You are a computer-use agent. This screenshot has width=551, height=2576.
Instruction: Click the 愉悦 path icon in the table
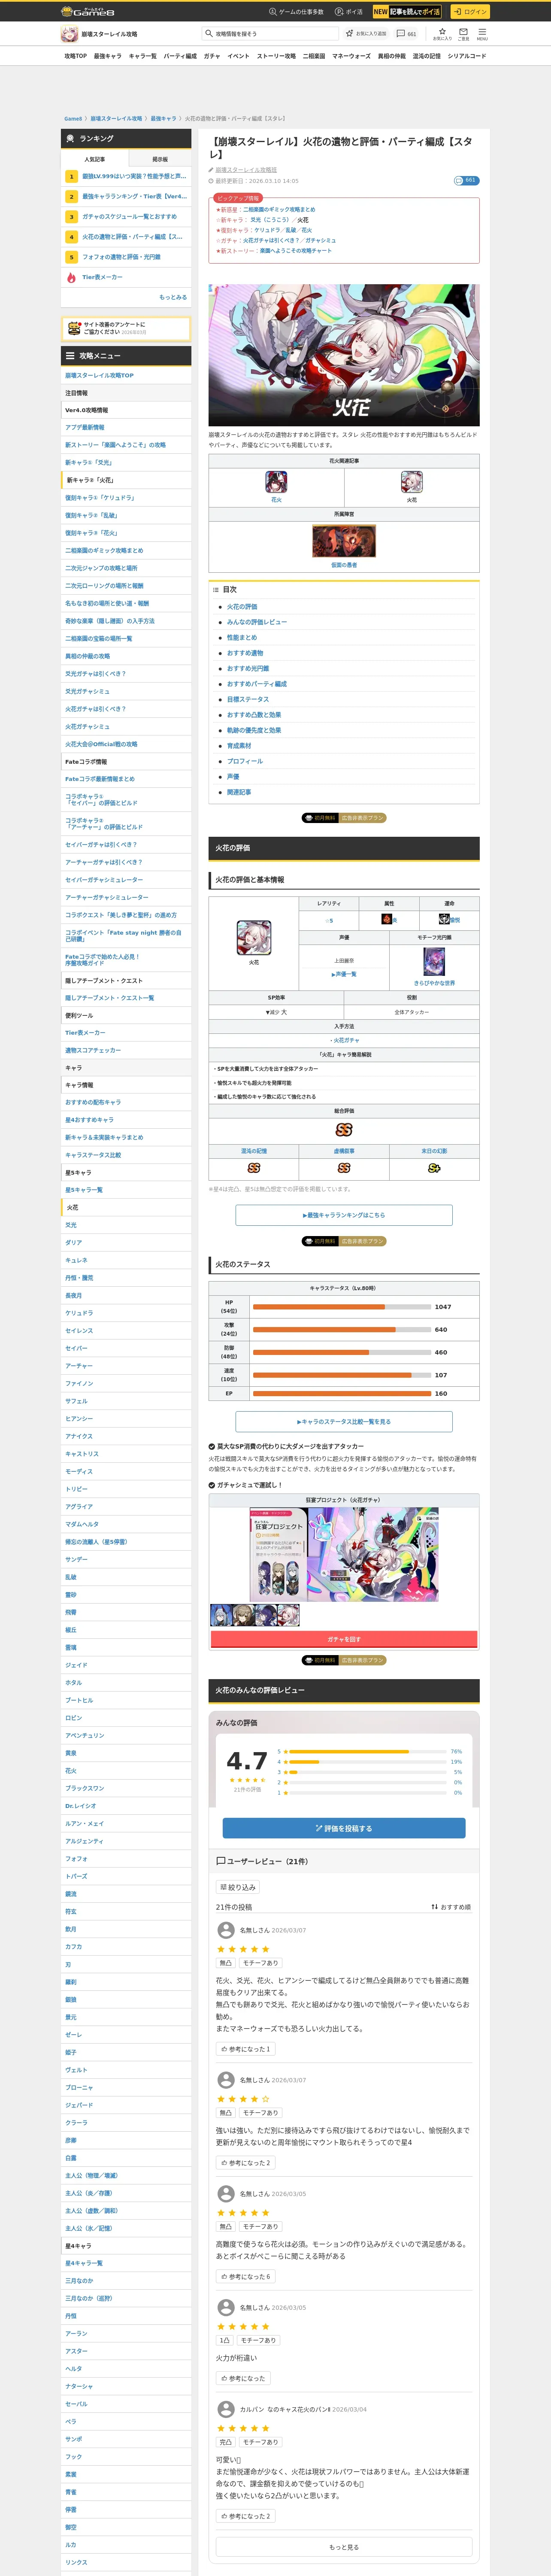(x=444, y=919)
